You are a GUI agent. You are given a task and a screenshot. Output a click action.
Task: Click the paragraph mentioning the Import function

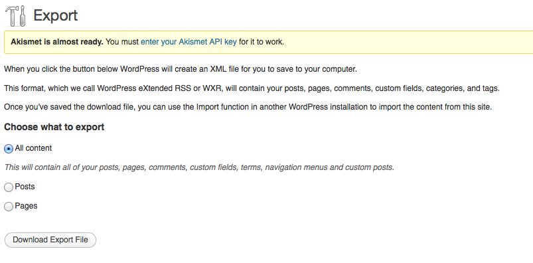(248, 107)
